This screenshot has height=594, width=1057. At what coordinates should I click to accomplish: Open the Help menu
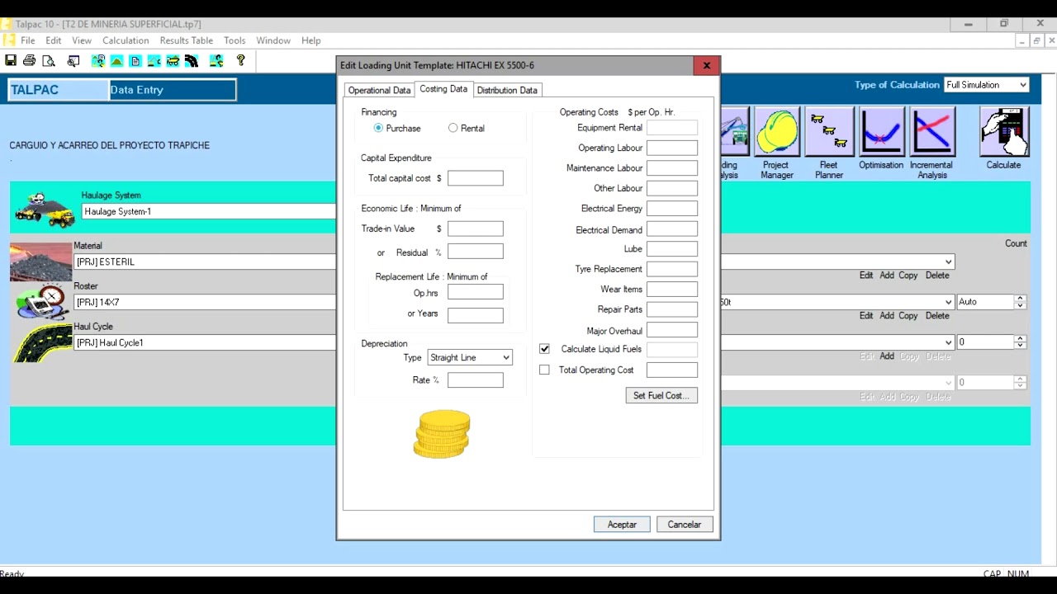click(x=311, y=40)
